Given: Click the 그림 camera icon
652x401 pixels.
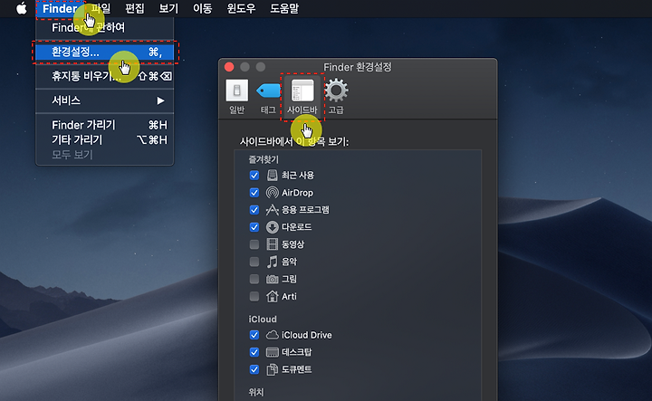Looking at the screenshot, I should (x=272, y=279).
